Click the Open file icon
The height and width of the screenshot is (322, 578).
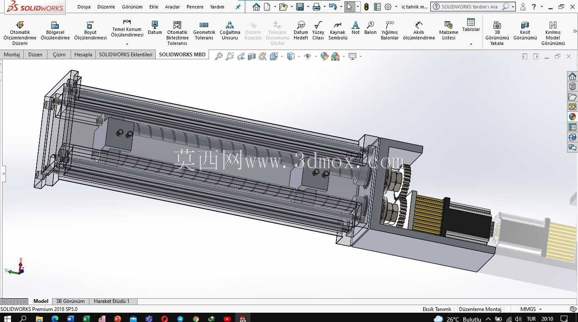(283, 7)
